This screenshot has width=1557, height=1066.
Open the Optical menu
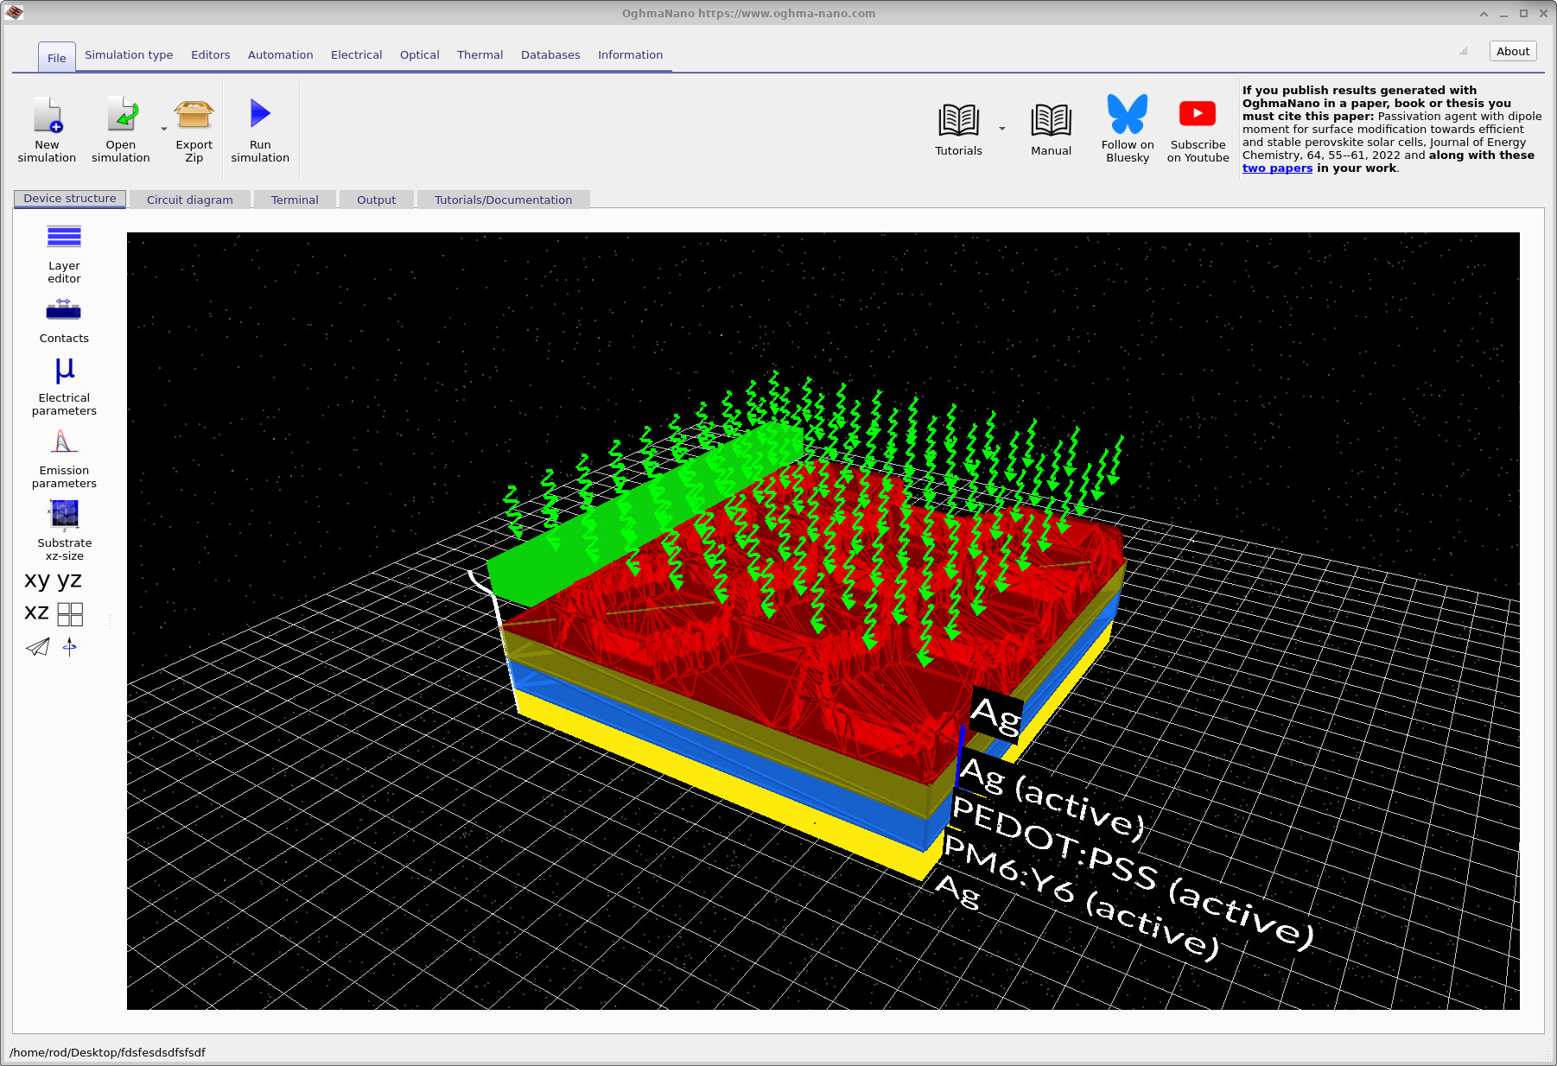(x=419, y=54)
